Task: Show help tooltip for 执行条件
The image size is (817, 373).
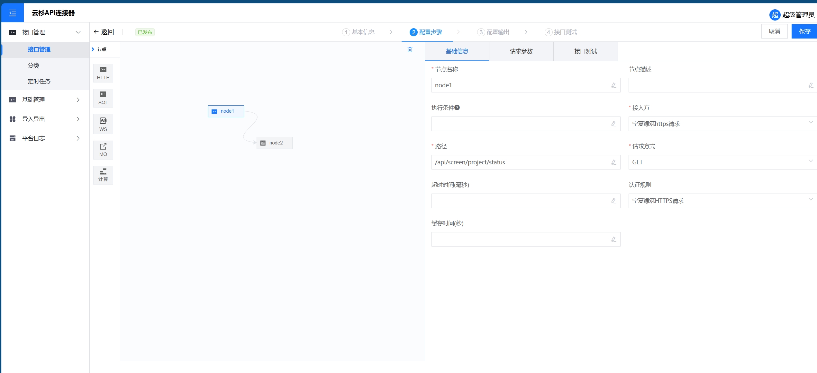Action: pyautogui.click(x=457, y=108)
